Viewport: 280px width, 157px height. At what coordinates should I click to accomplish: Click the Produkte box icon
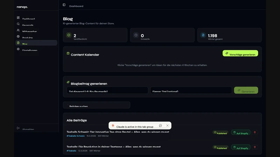pos(18,36)
